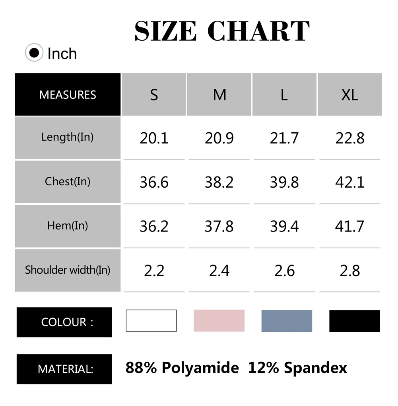Click the white colour swatch
Viewport: 398px width, 406px height.
click(151, 321)
